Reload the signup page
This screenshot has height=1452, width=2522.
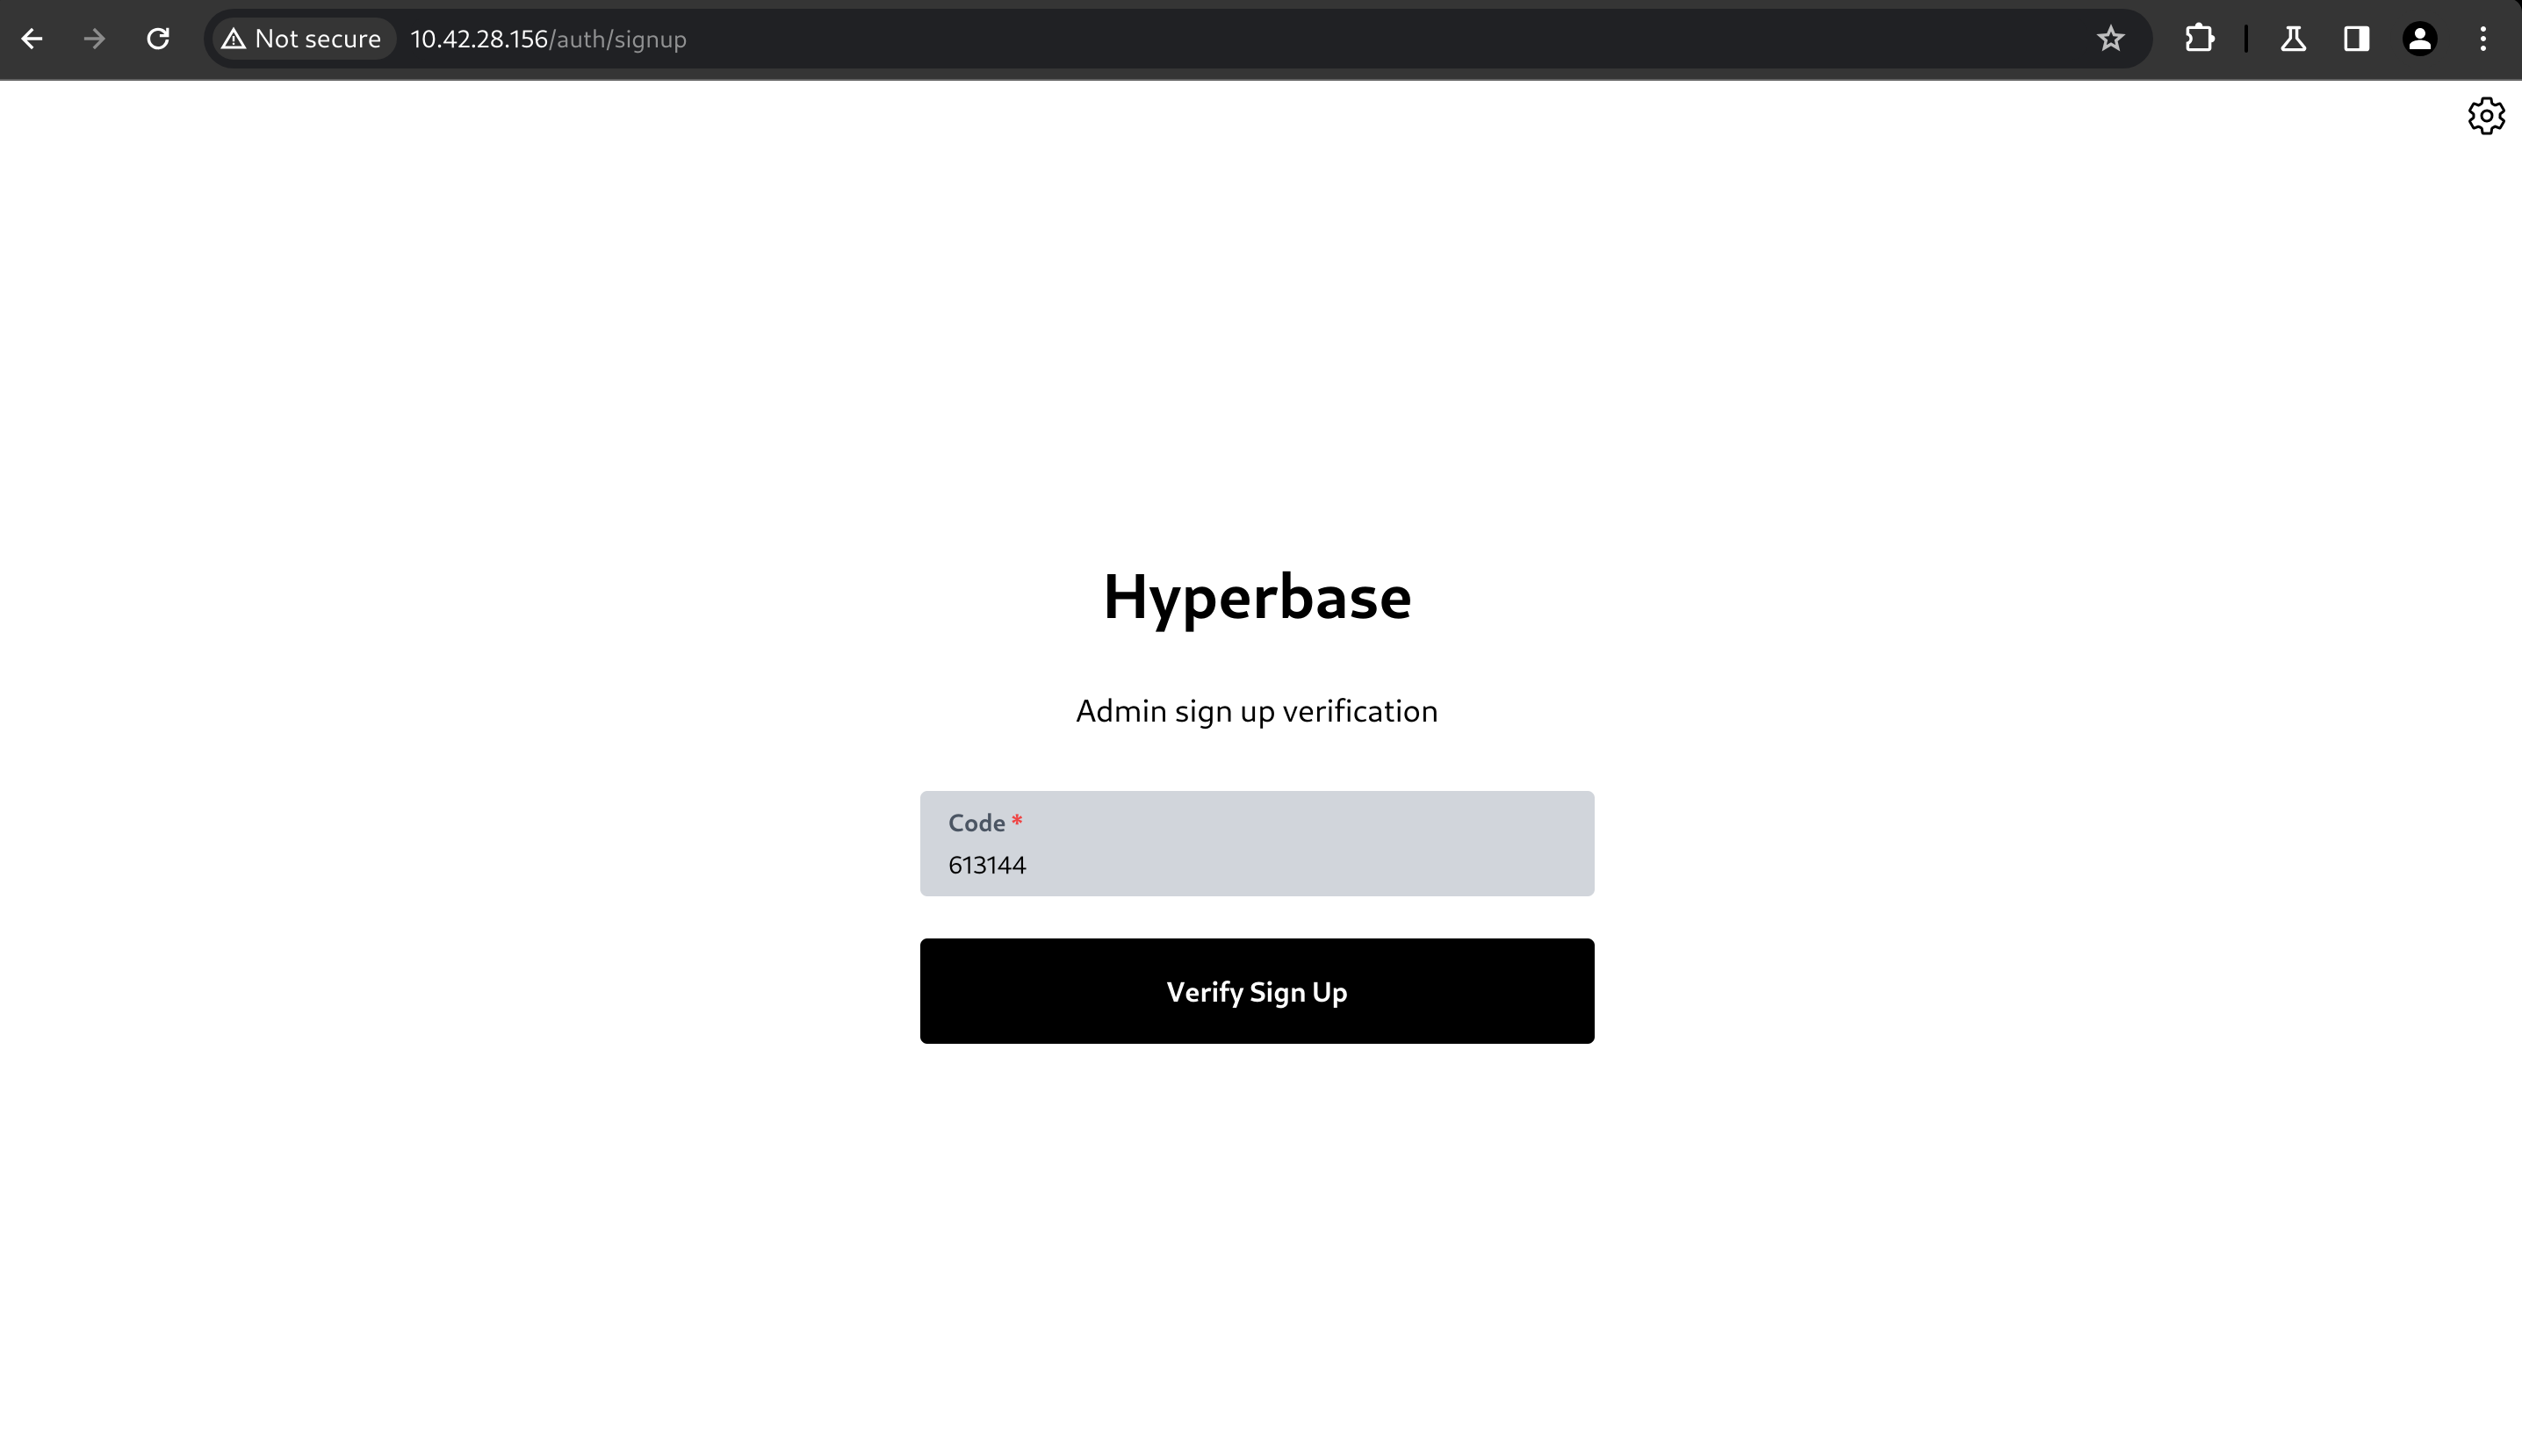157,39
